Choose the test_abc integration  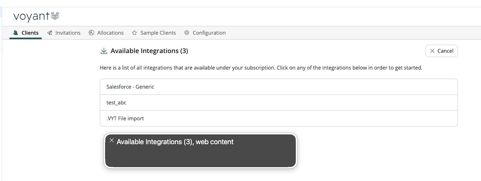278,102
